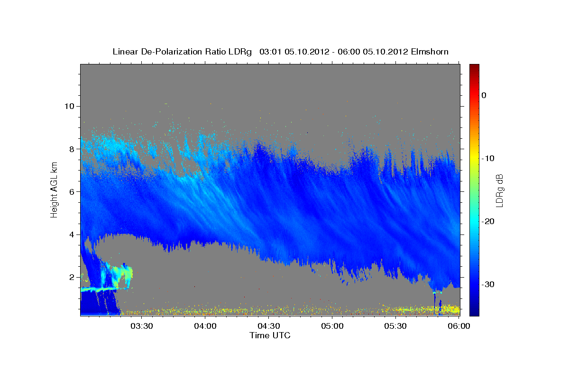The image size is (569, 379).
Task: Click the 06:00 time tick label
Action: (x=459, y=326)
